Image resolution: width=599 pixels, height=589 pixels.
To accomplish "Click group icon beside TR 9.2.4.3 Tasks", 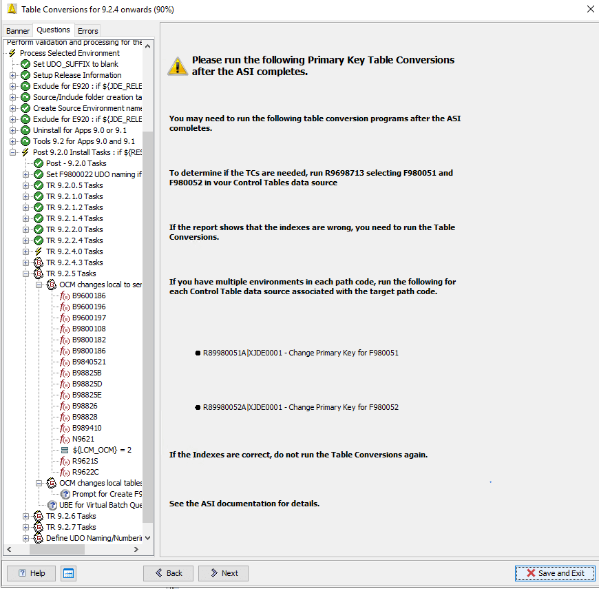I will click(38, 262).
